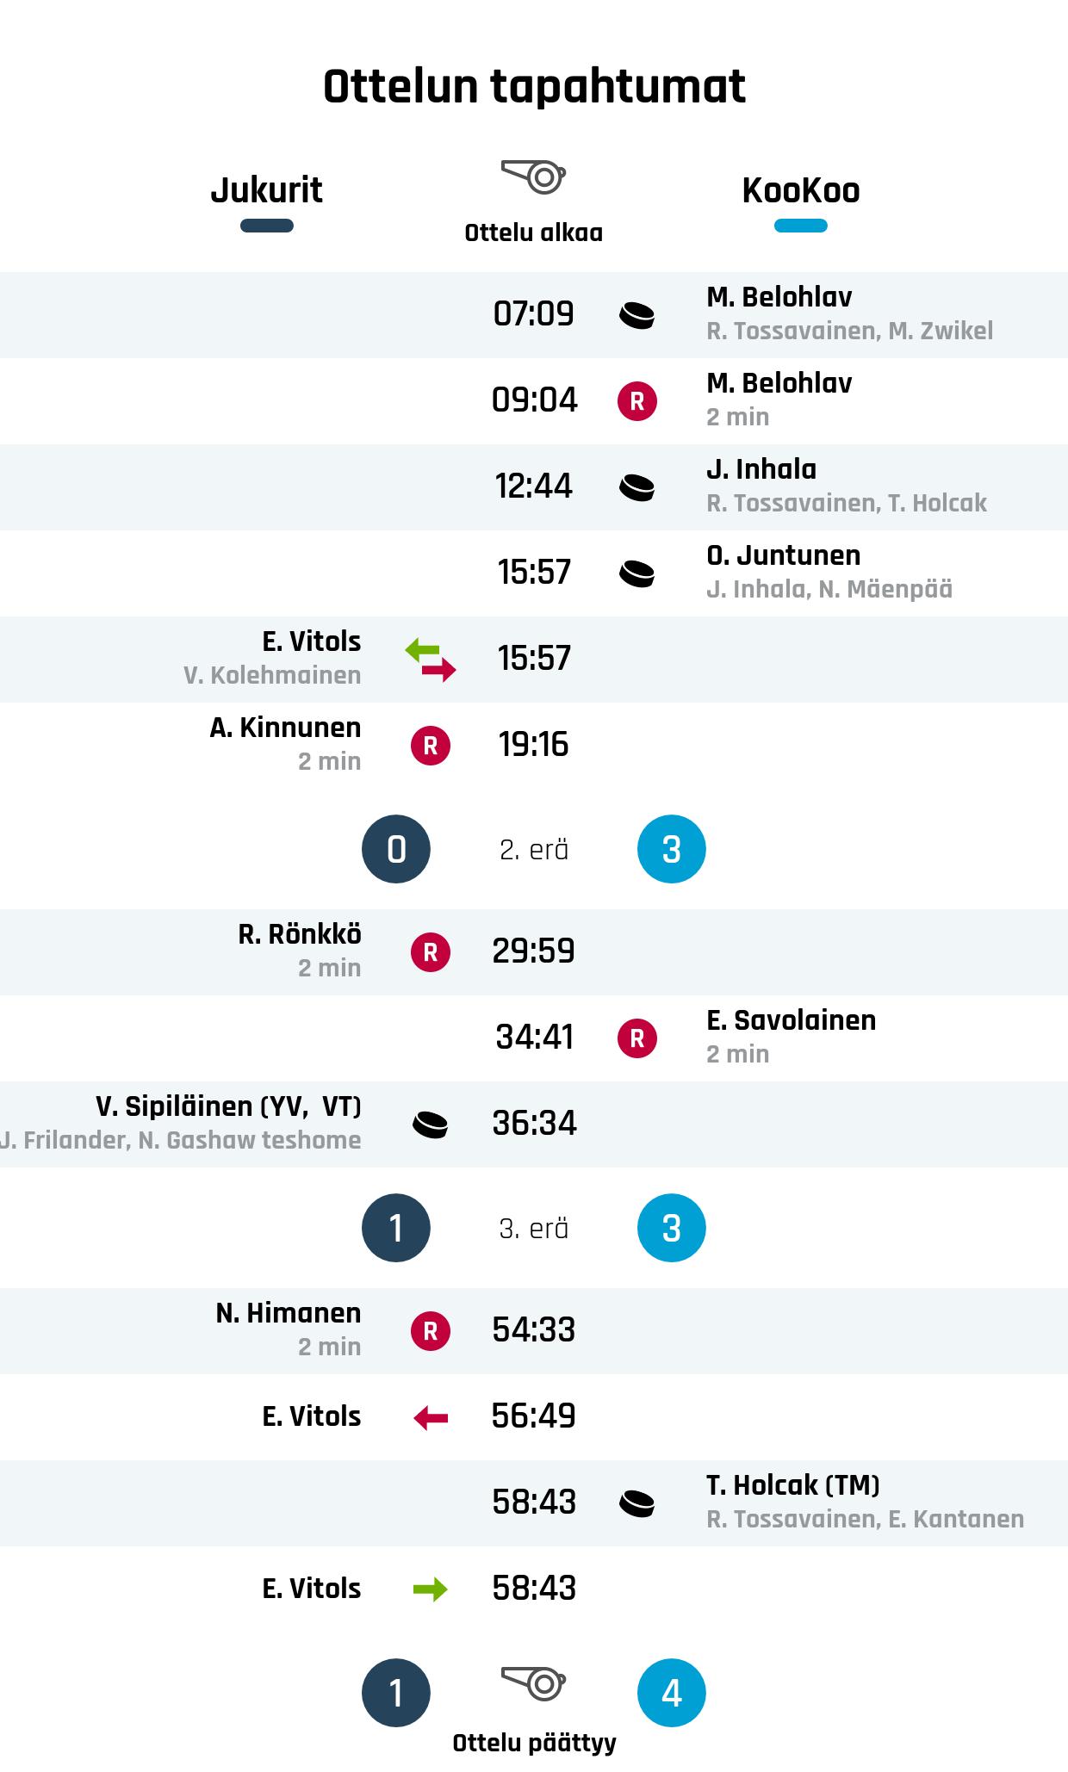Image resolution: width=1068 pixels, height=1772 pixels.
Task: Click the 3. erä period marker
Action: tap(533, 1229)
